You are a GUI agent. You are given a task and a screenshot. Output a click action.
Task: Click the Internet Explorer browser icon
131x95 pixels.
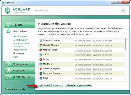tap(41, 41)
